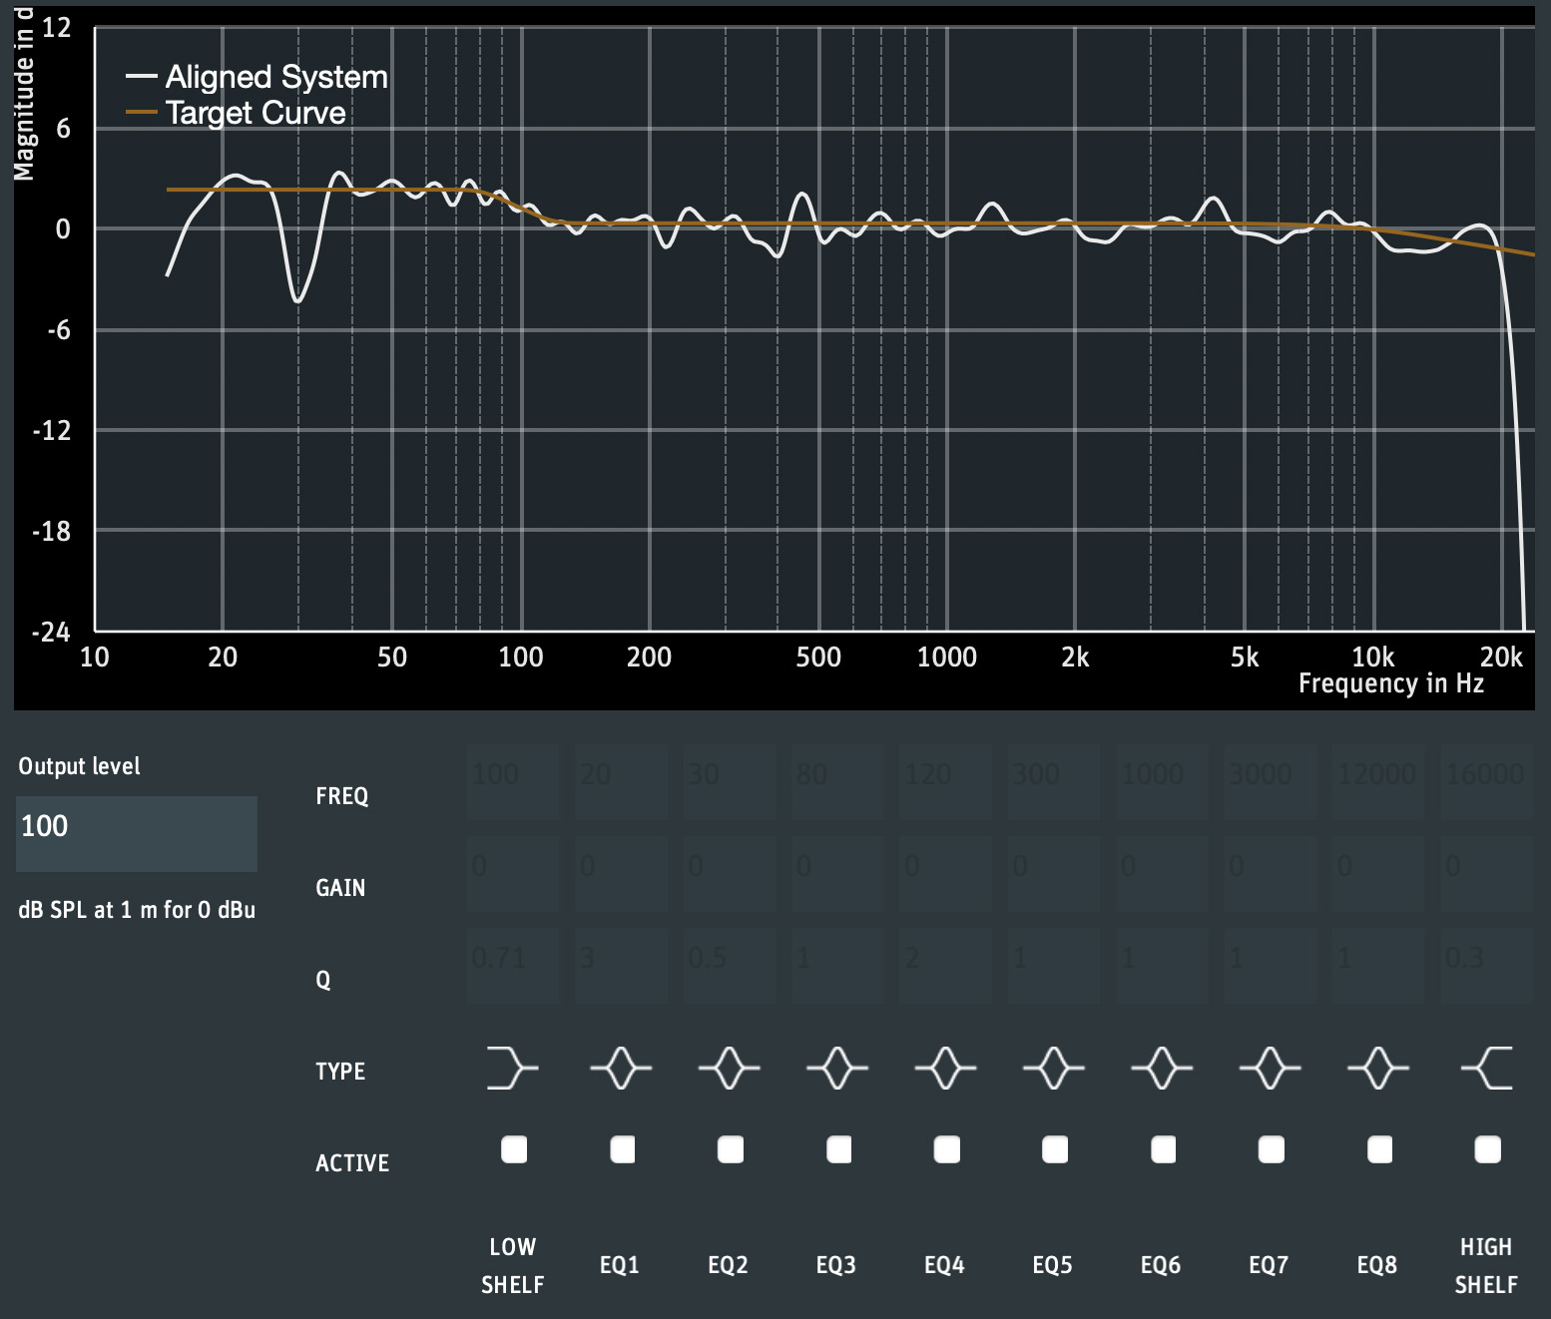Click the EQ1 gain field
This screenshot has width=1551, height=1319.
click(x=621, y=874)
